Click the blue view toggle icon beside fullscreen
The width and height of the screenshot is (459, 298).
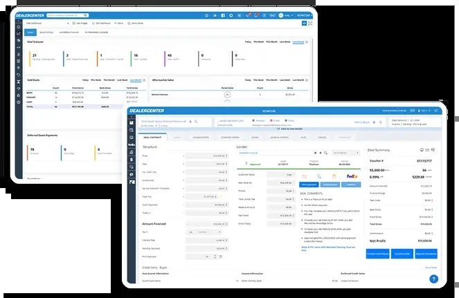click(x=304, y=23)
